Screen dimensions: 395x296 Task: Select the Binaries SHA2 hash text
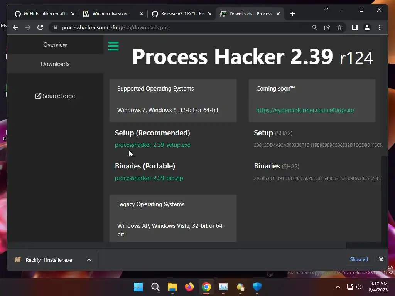point(317,178)
